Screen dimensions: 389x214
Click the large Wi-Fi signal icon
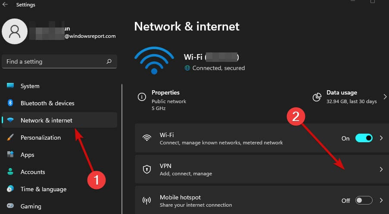pyautogui.click(x=154, y=60)
